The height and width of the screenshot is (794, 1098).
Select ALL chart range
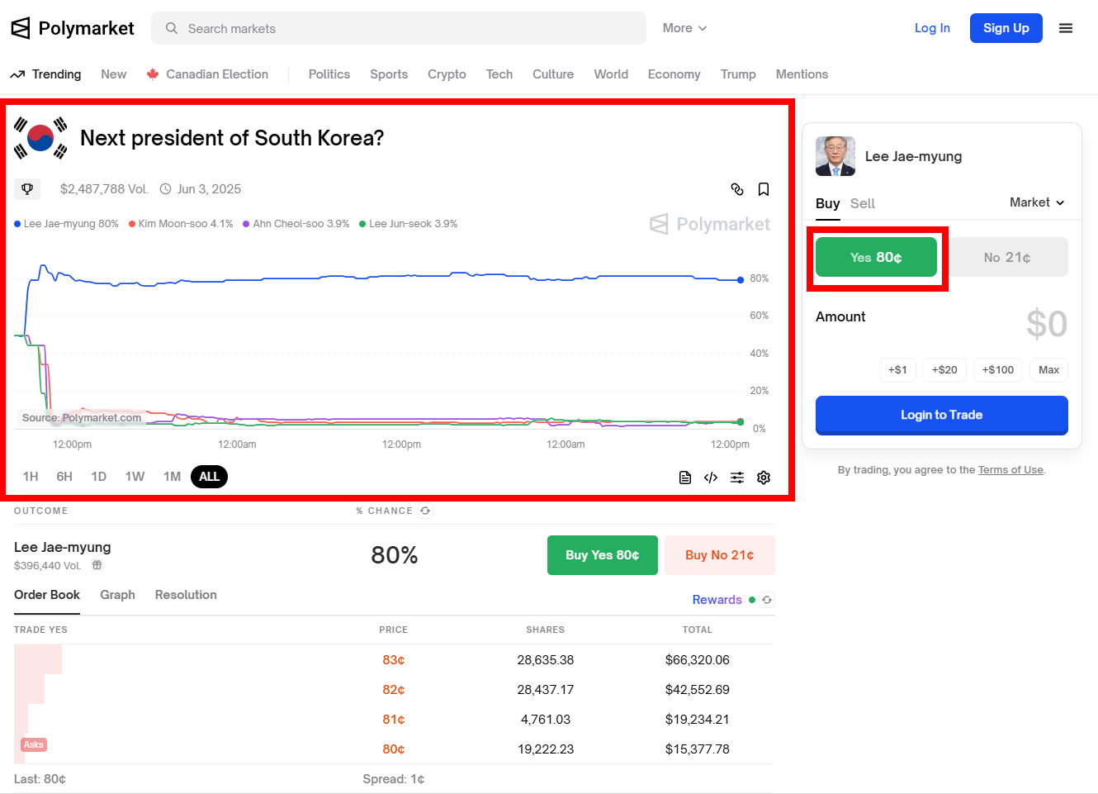pos(210,477)
